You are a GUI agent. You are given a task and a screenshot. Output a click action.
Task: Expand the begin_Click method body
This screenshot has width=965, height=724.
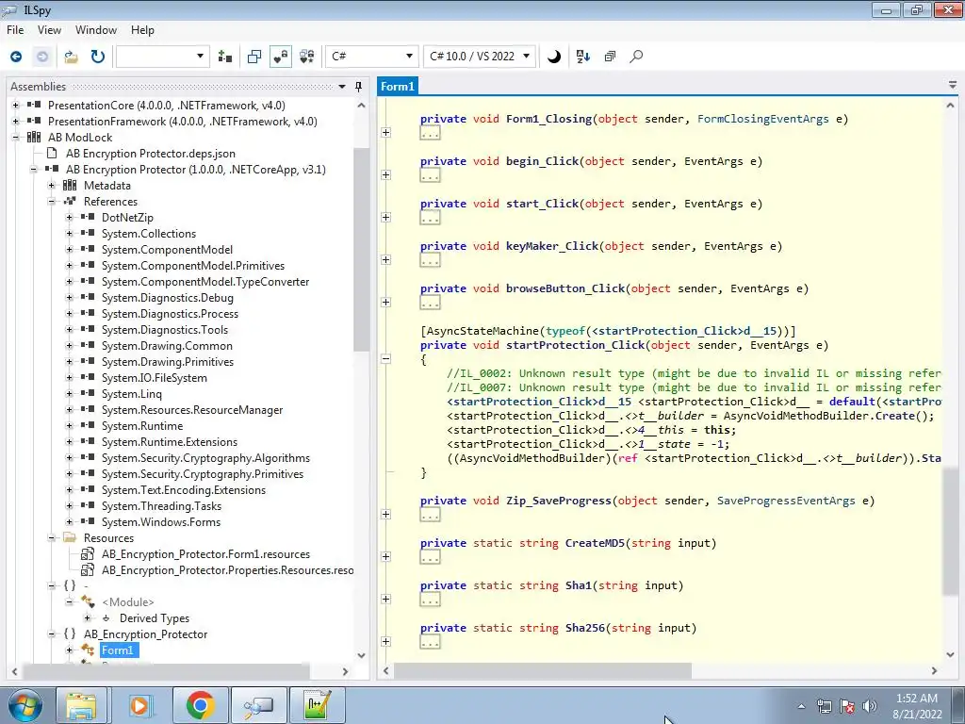[385, 174]
